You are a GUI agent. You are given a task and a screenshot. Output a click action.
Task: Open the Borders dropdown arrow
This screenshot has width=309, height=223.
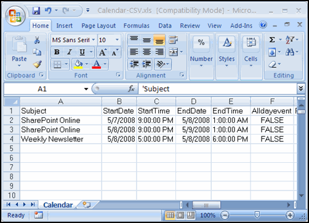pyautogui.click(x=66, y=65)
